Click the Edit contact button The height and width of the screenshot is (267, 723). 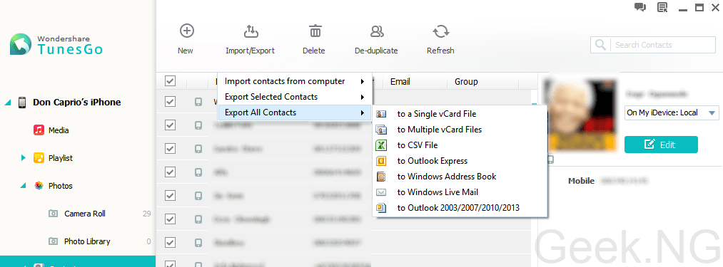[661, 145]
